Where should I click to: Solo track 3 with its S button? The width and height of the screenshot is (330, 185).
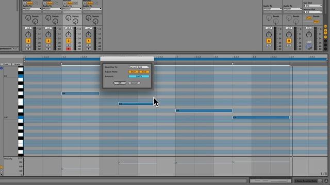tap(69, 45)
